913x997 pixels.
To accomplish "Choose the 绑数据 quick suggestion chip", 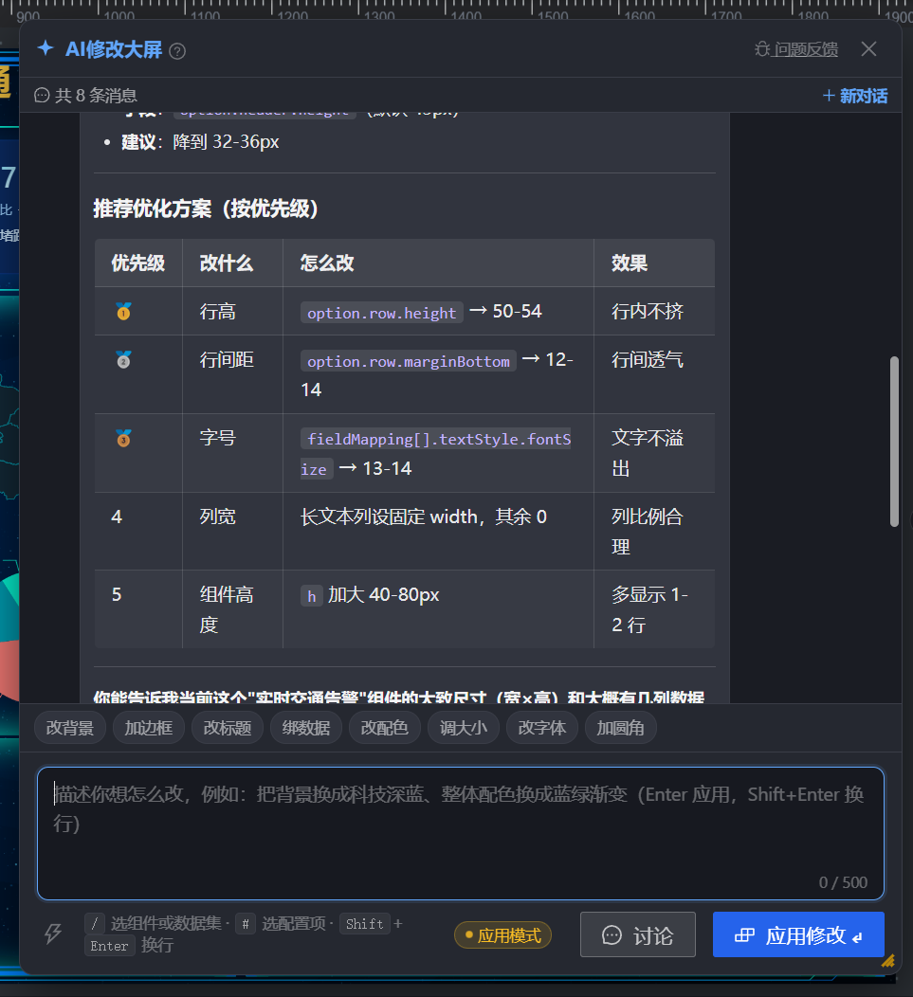I will (x=306, y=728).
